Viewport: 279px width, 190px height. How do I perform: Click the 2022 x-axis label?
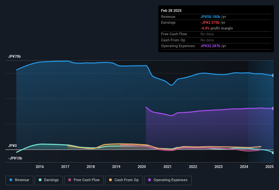point(193,167)
